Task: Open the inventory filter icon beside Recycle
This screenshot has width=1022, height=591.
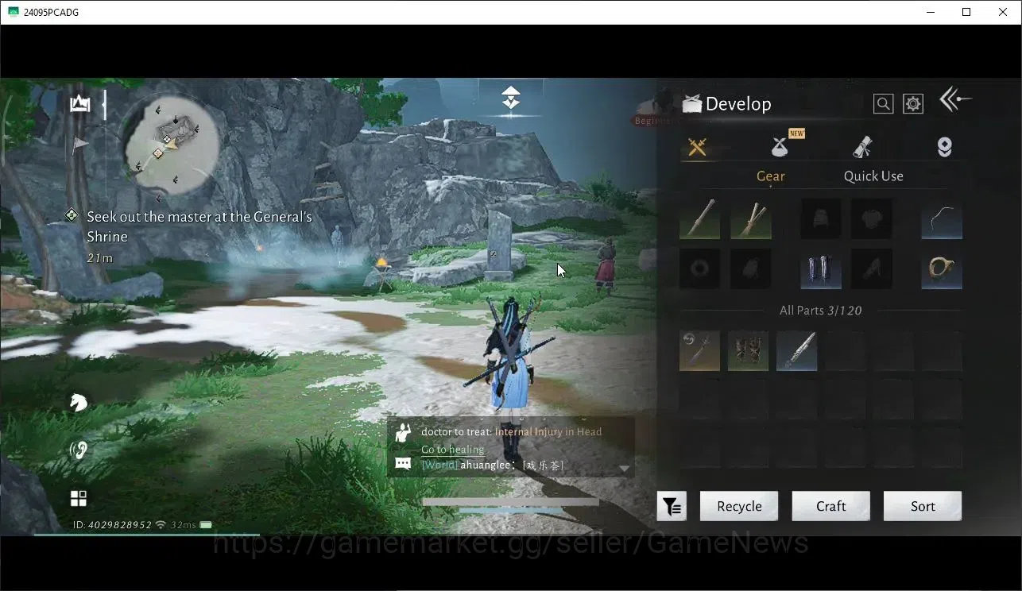Action: [x=672, y=506]
